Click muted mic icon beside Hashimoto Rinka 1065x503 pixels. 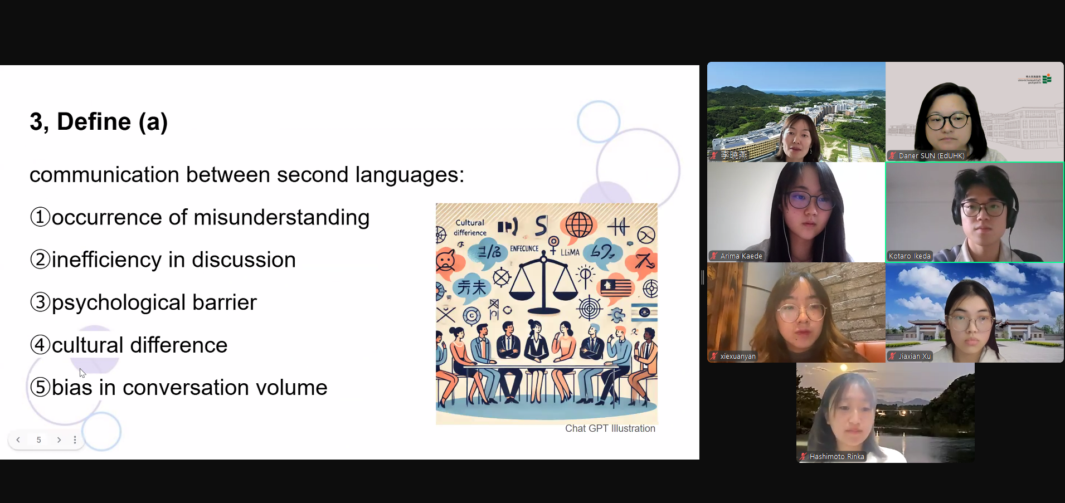(803, 457)
